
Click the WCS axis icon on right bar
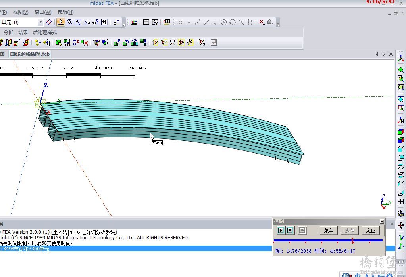pos(400,120)
